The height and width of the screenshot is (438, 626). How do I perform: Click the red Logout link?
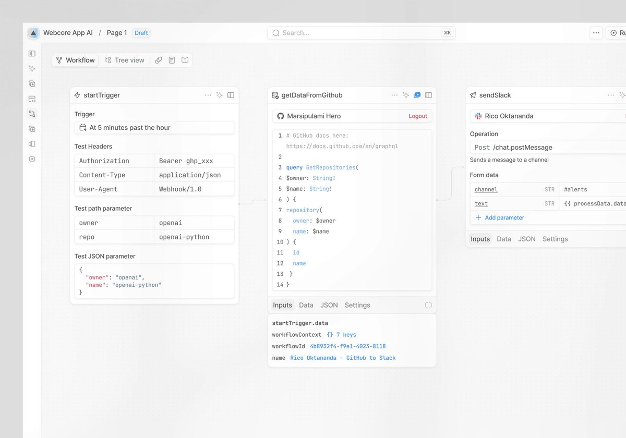tap(418, 116)
